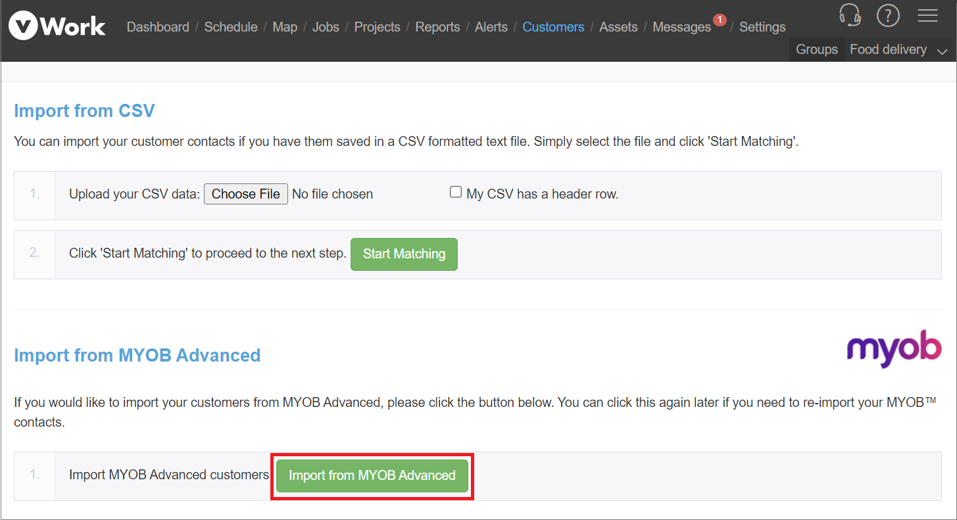The image size is (957, 520).
Task: Navigate to Jobs
Action: click(x=326, y=27)
